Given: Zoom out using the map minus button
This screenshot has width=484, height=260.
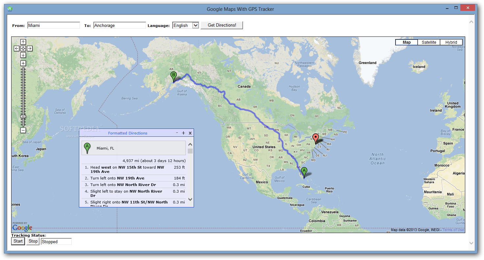Looking at the screenshot, I should [23, 130].
